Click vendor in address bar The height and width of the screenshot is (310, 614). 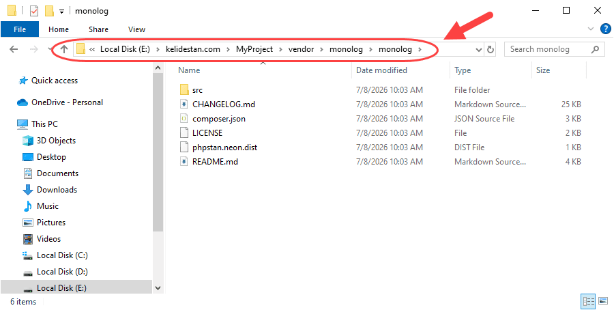(301, 49)
